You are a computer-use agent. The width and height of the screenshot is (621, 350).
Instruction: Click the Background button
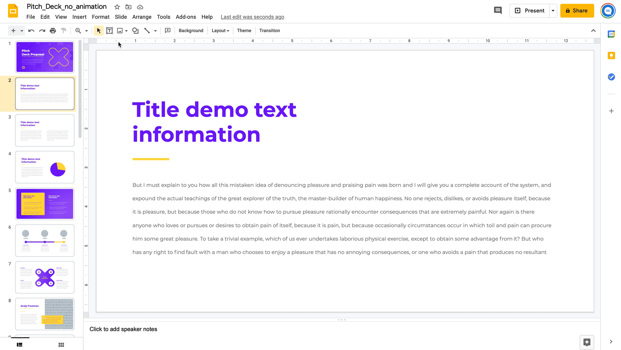click(191, 31)
